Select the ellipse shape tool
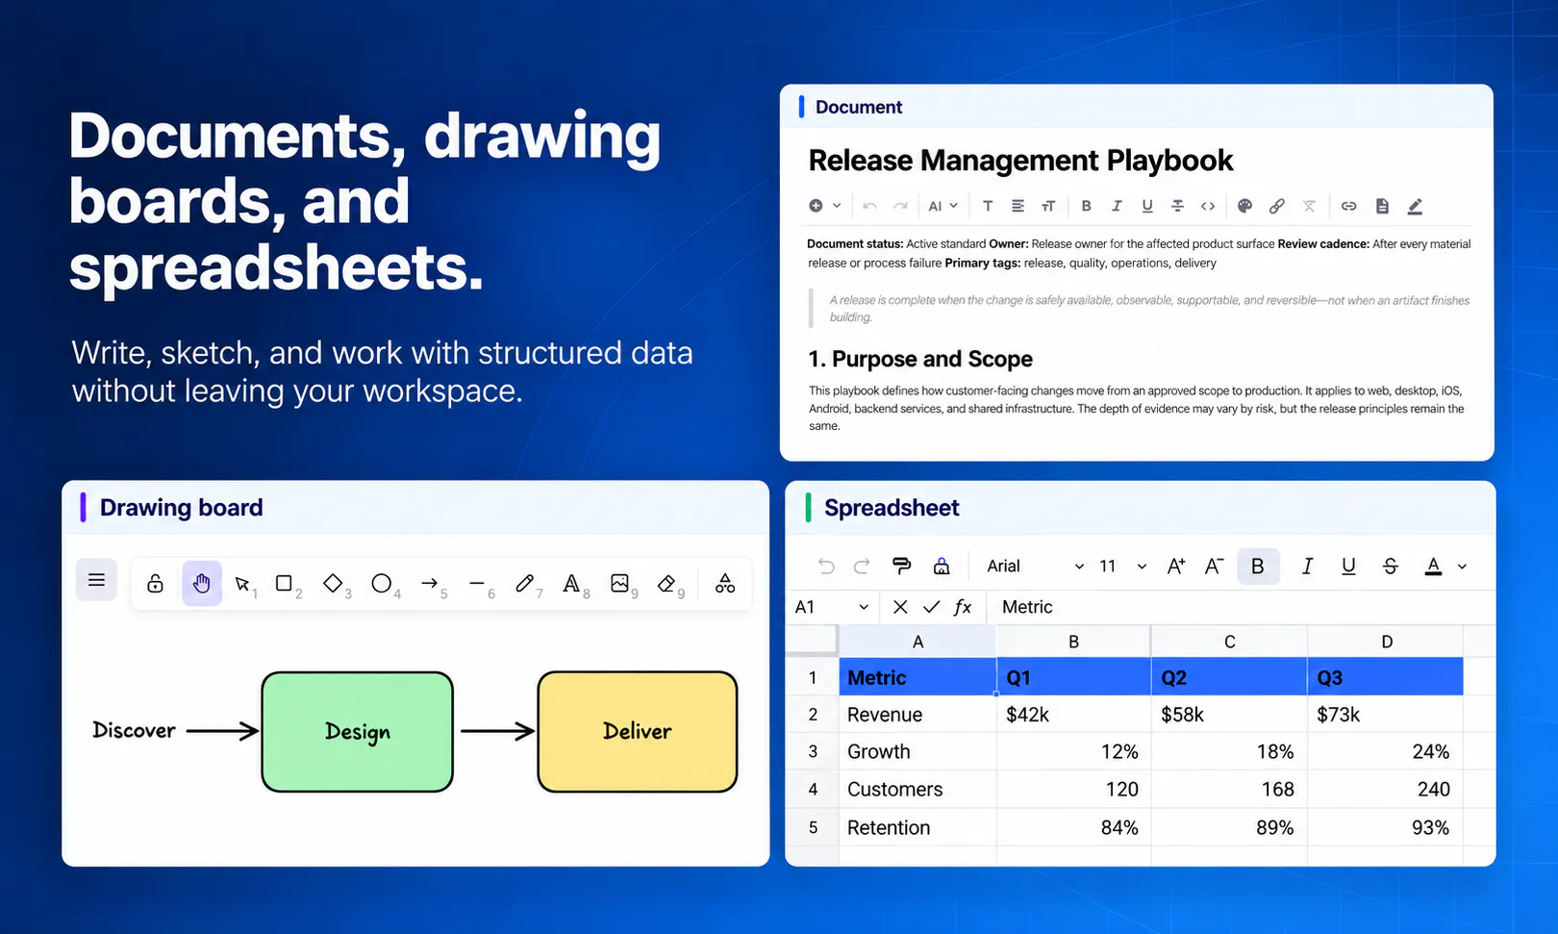 382,583
